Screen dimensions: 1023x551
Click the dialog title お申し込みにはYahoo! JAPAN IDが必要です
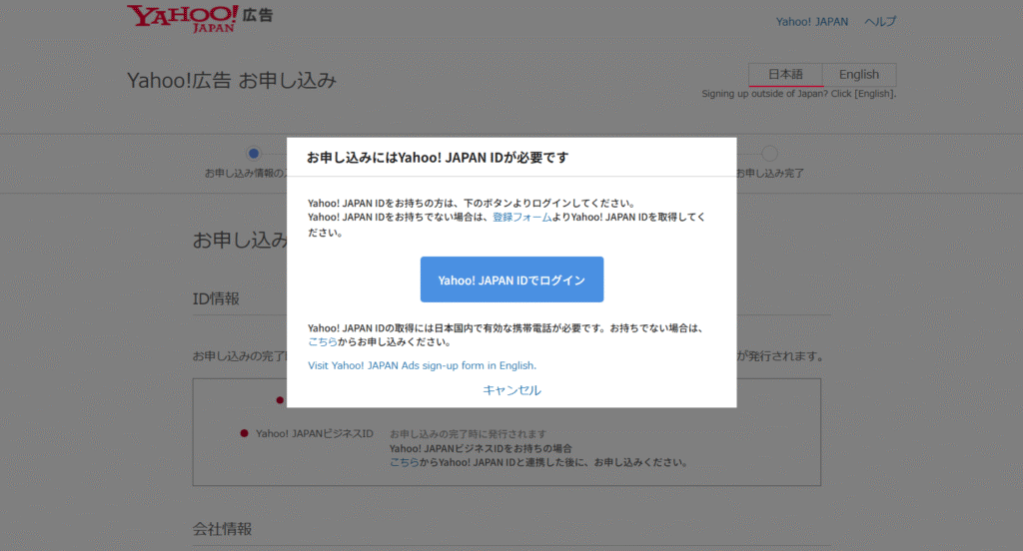tap(438, 157)
